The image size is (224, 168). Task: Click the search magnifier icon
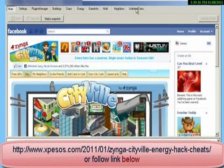coord(107,31)
